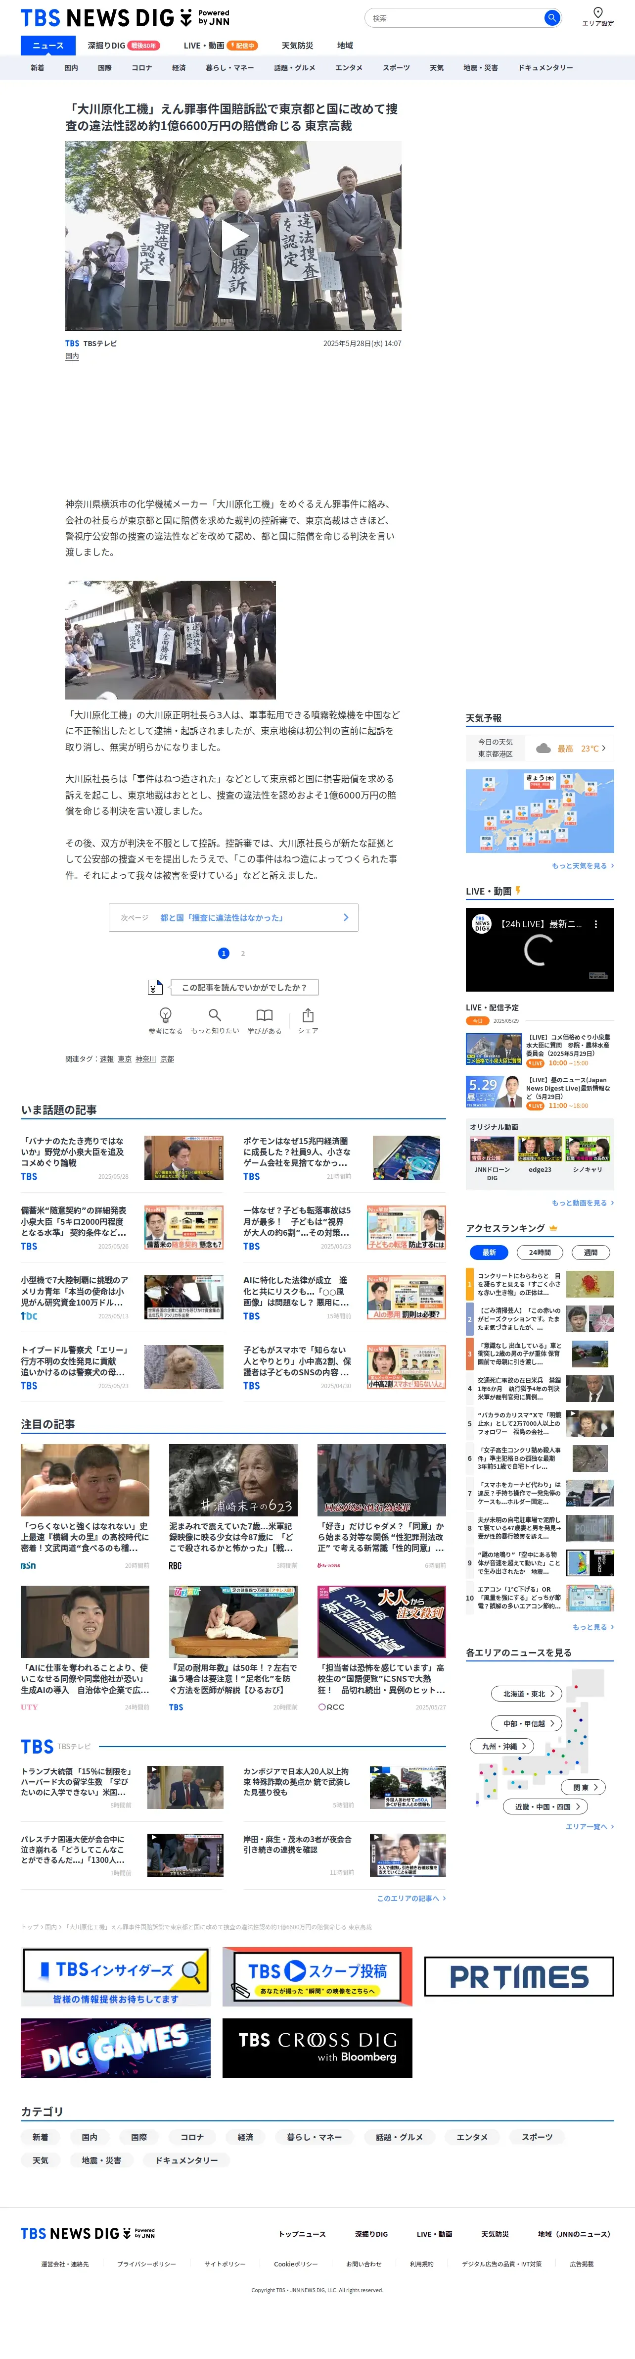The image size is (635, 2359).
Task: Click the 速報 related tag
Action: pyautogui.click(x=107, y=1058)
